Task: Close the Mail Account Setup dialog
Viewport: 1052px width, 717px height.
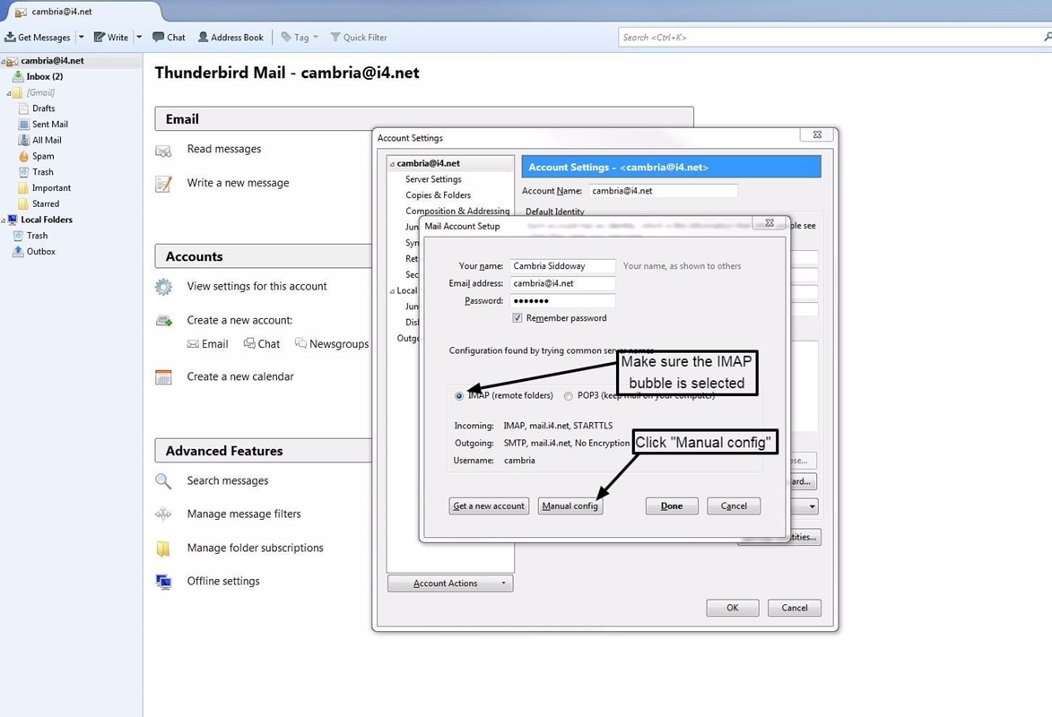Action: pos(769,222)
